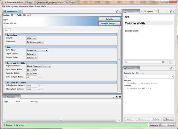Open the System menu
Screen dimensions: 178x129
(14, 6)
